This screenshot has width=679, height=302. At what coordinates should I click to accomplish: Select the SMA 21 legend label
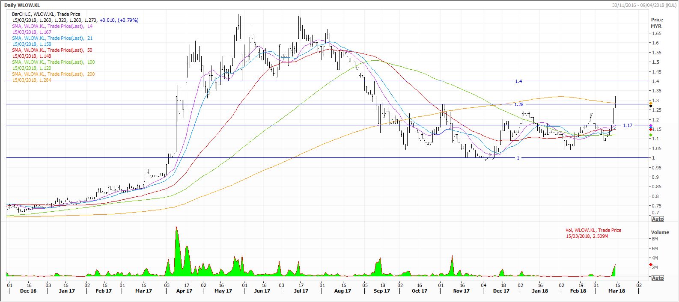pos(52,38)
